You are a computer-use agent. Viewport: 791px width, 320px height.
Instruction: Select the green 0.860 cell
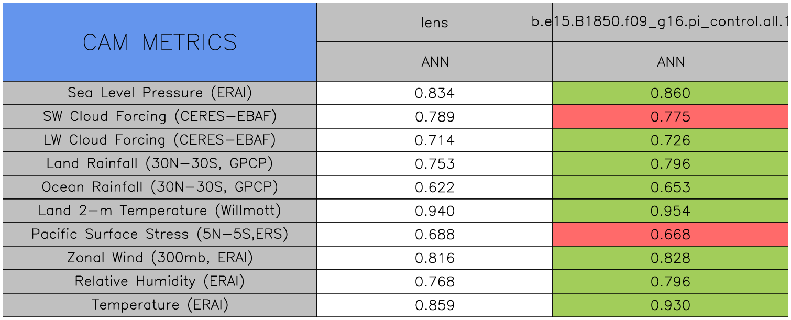tap(671, 93)
